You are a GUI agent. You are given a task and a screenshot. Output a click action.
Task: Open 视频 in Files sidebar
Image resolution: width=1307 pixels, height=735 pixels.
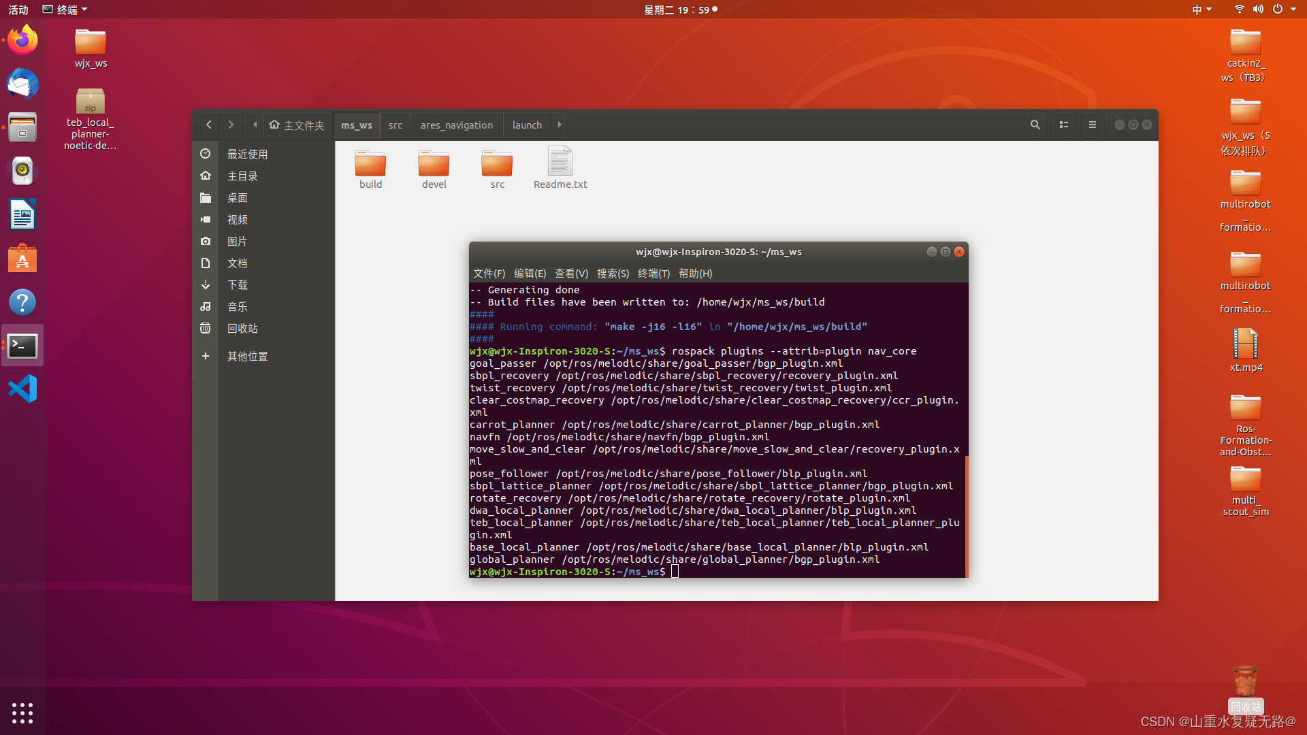(264, 219)
